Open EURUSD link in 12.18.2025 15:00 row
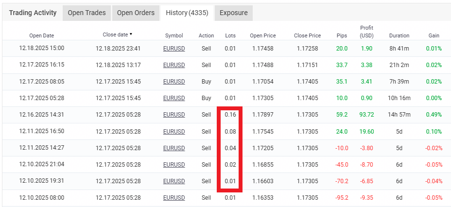451x207 pixels. coord(174,49)
